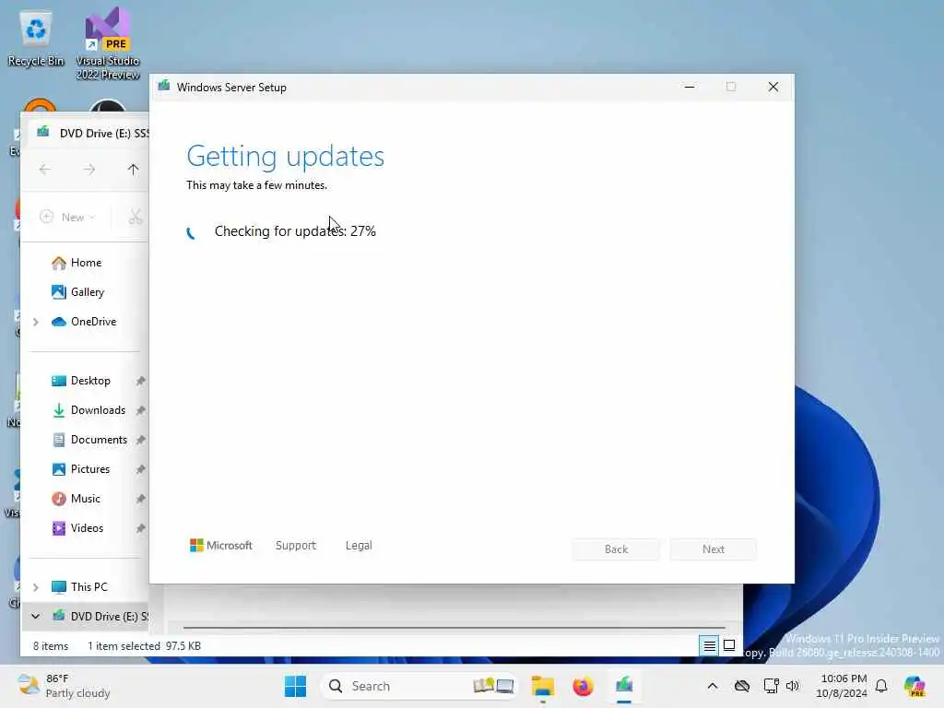944x708 pixels.
Task: Collapse the DVD Drive (E:) tree node
Action: coord(36,617)
